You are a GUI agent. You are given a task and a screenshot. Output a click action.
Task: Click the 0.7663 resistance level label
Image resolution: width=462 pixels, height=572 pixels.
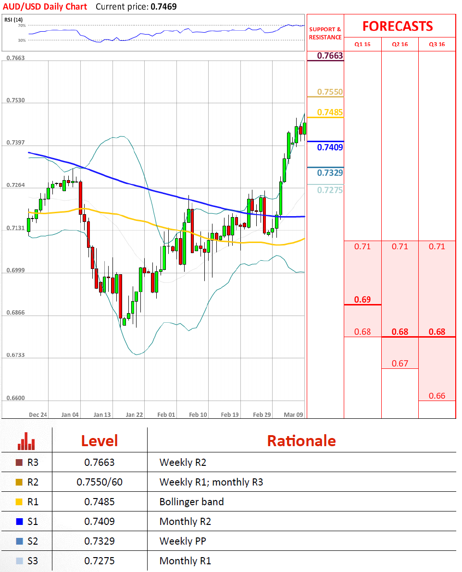330,55
